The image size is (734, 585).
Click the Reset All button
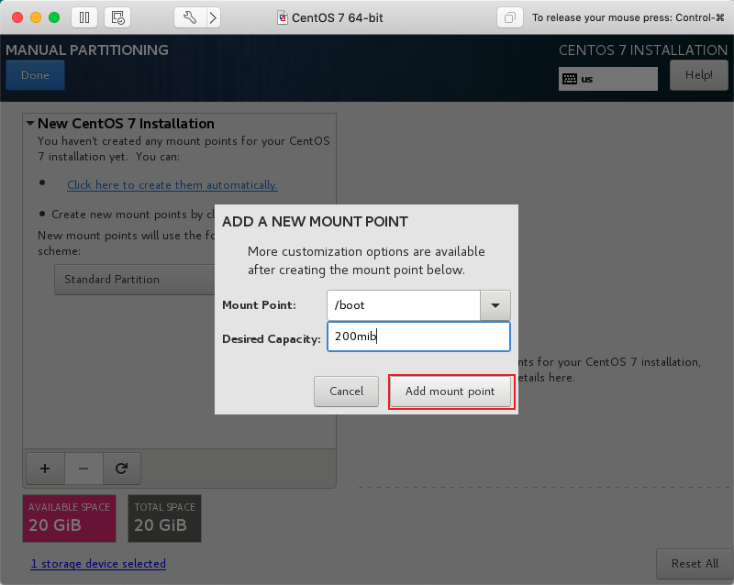tap(695, 564)
